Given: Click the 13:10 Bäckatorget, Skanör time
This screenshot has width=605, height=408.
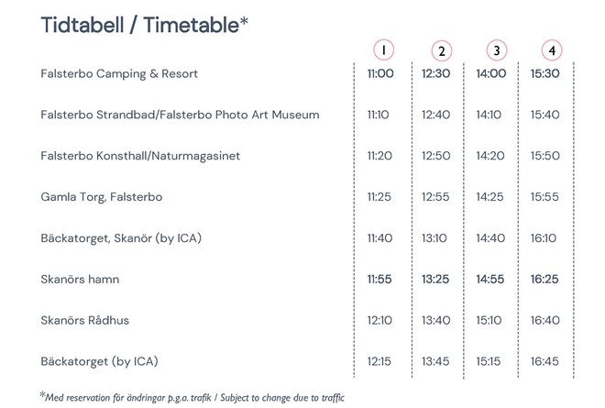Looking at the screenshot, I should point(435,238).
